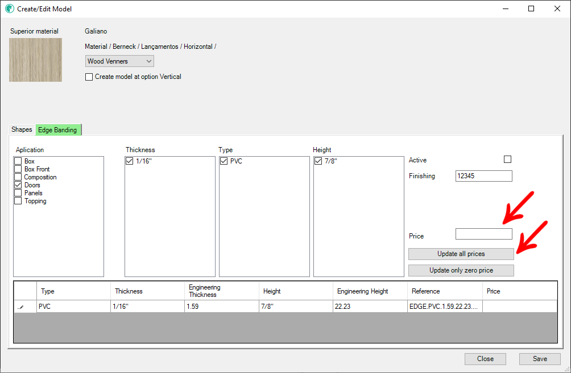Switch to the Shapes tab
Screen dimensions: 571x373
(22, 129)
